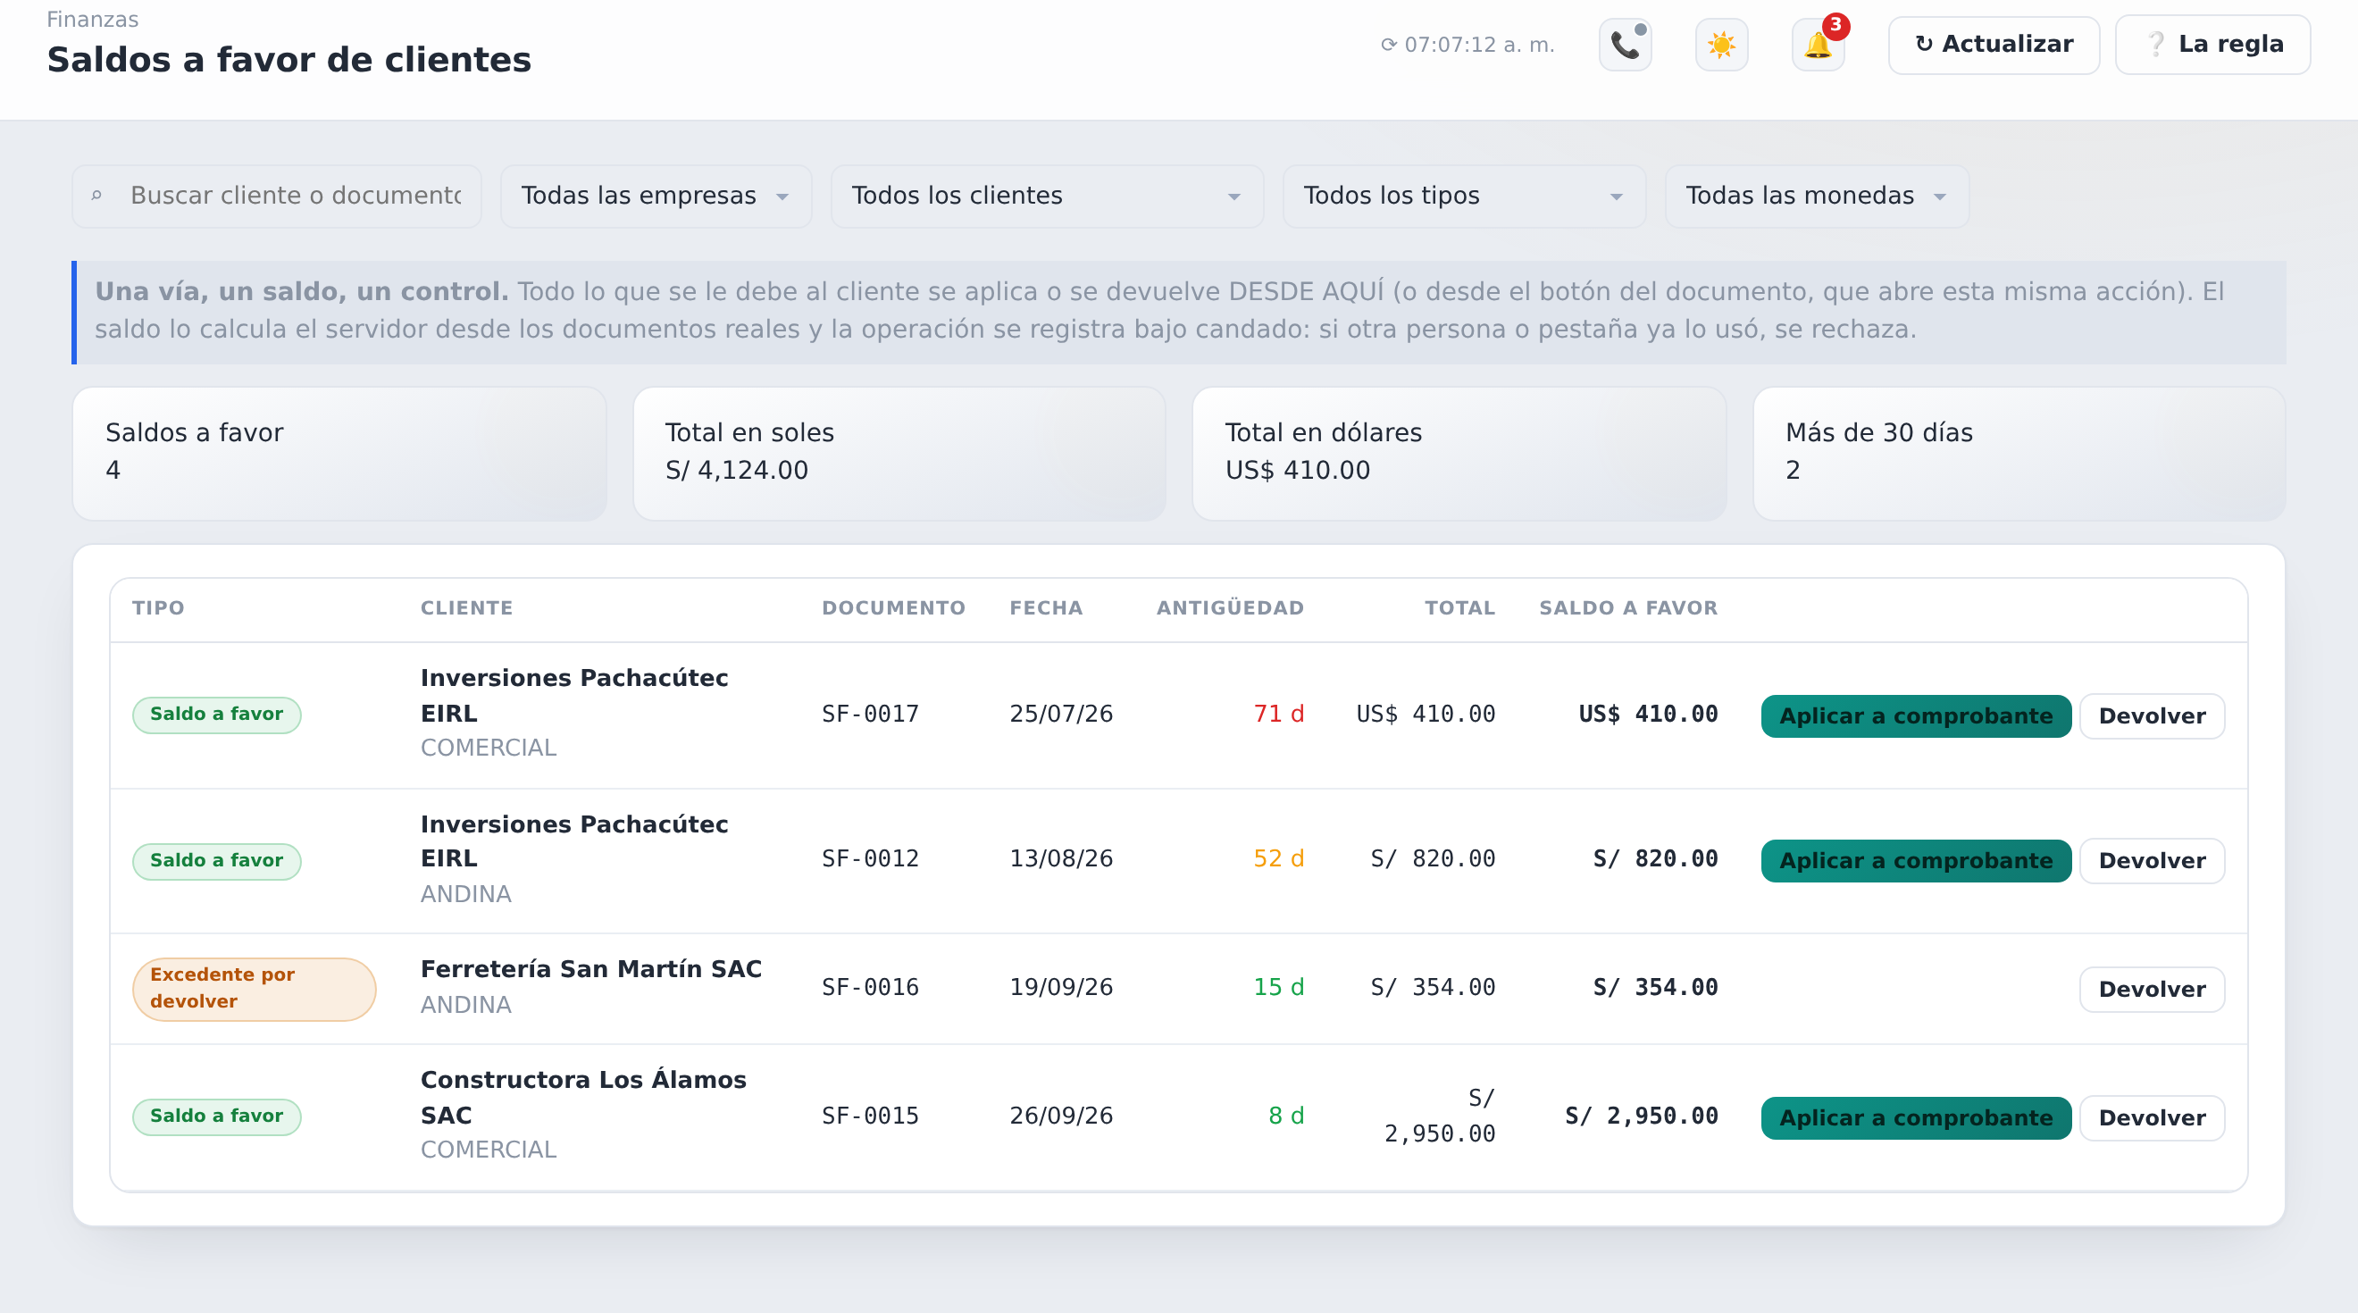Viewport: 2358px width, 1313px height.
Task: Click the Antigüedad column header
Action: (1229, 608)
